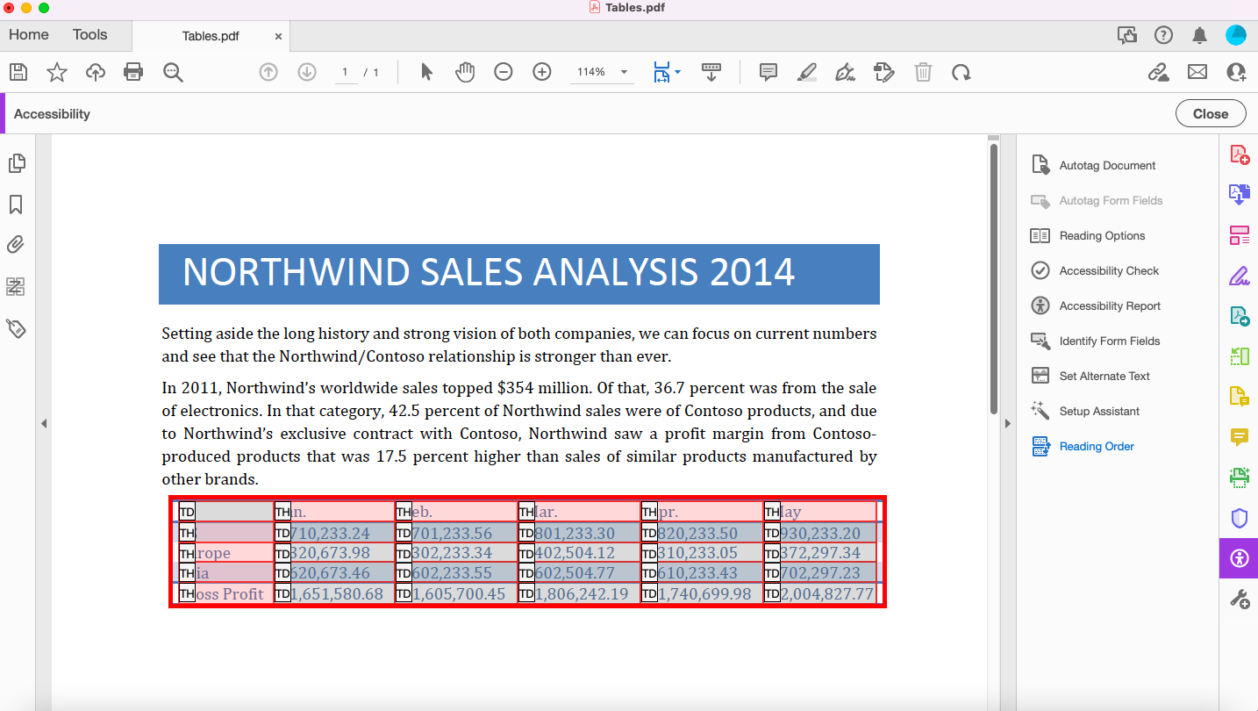Add a sticky note comment

[768, 72]
